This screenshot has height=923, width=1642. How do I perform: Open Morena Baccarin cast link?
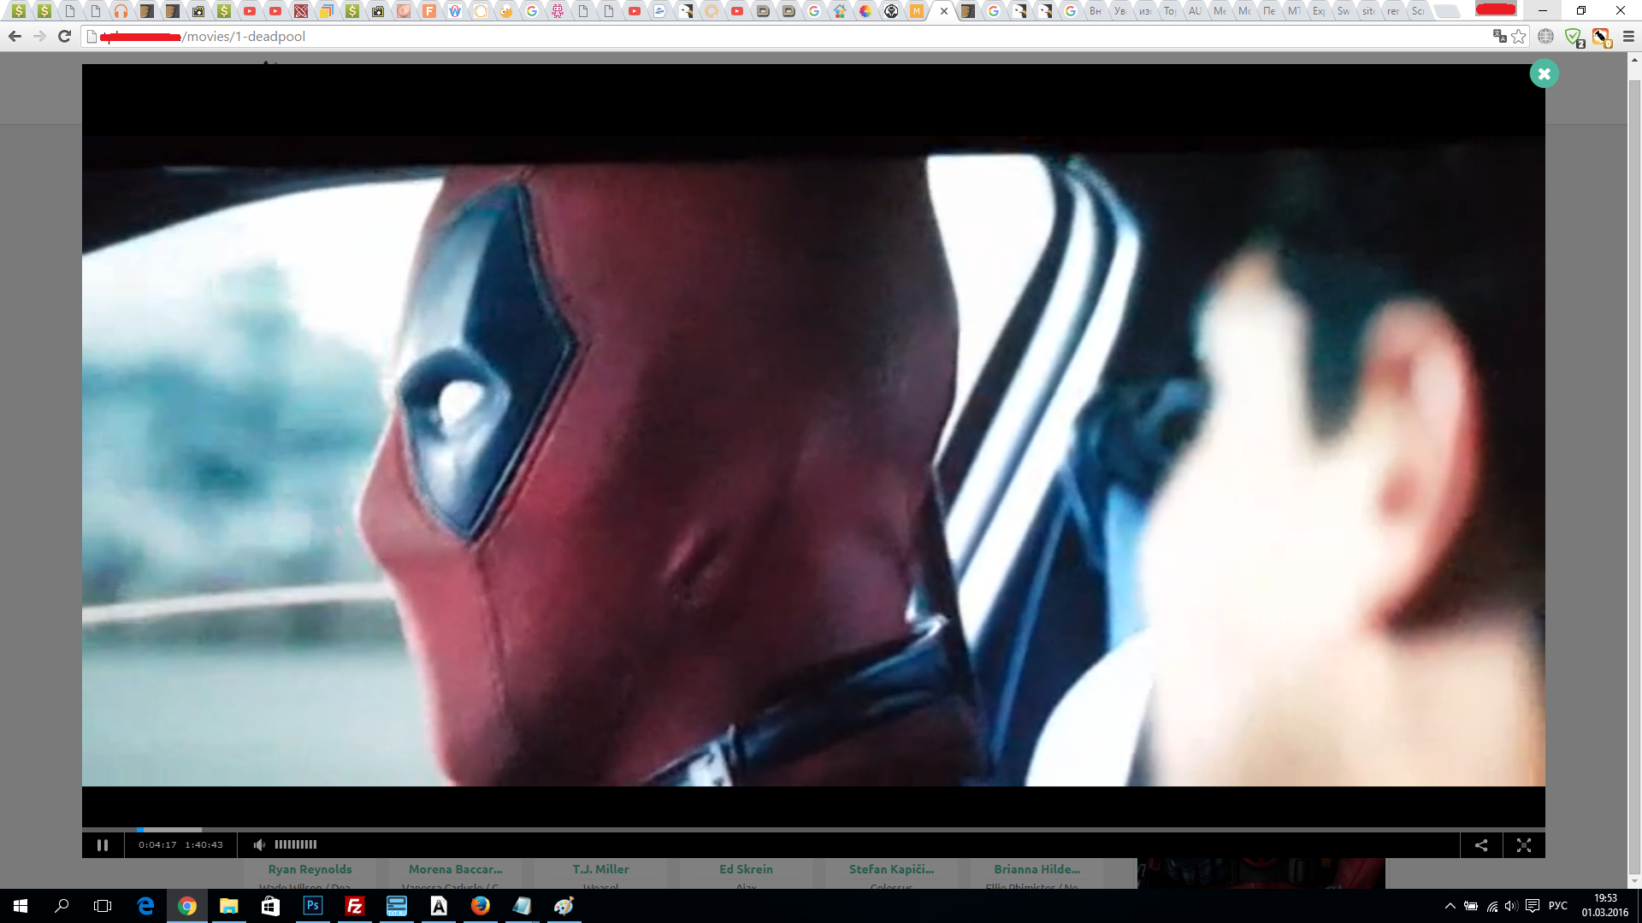(x=455, y=869)
